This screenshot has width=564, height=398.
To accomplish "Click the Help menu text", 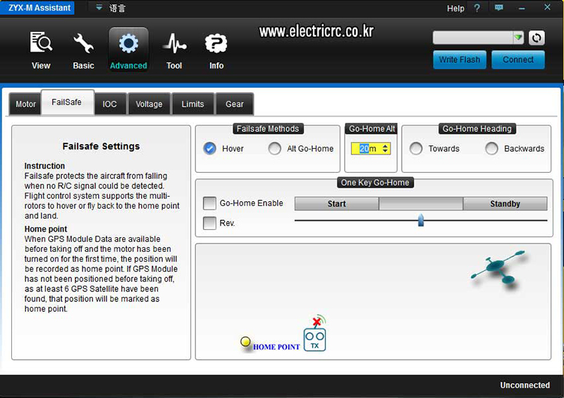I will pos(455,8).
